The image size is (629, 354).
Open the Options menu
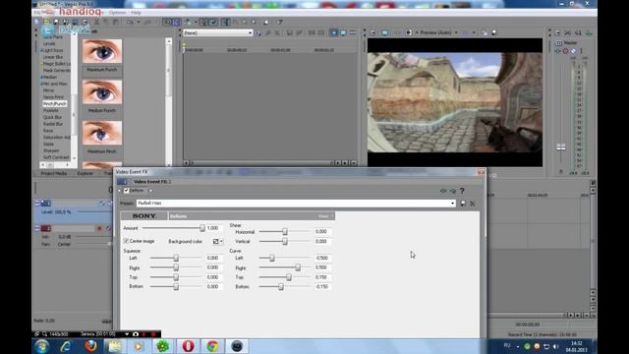117,13
